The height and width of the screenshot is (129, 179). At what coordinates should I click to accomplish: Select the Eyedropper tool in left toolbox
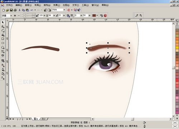point(3,65)
